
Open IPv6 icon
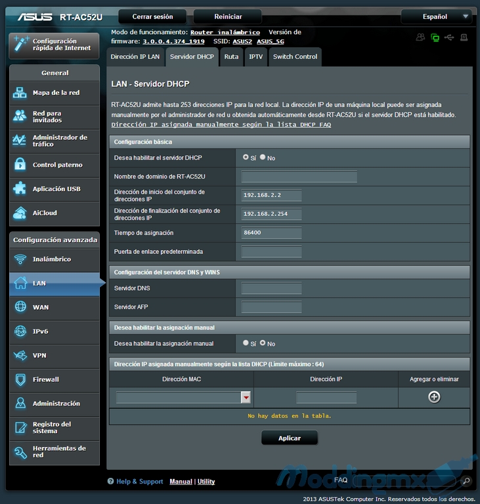click(x=20, y=331)
